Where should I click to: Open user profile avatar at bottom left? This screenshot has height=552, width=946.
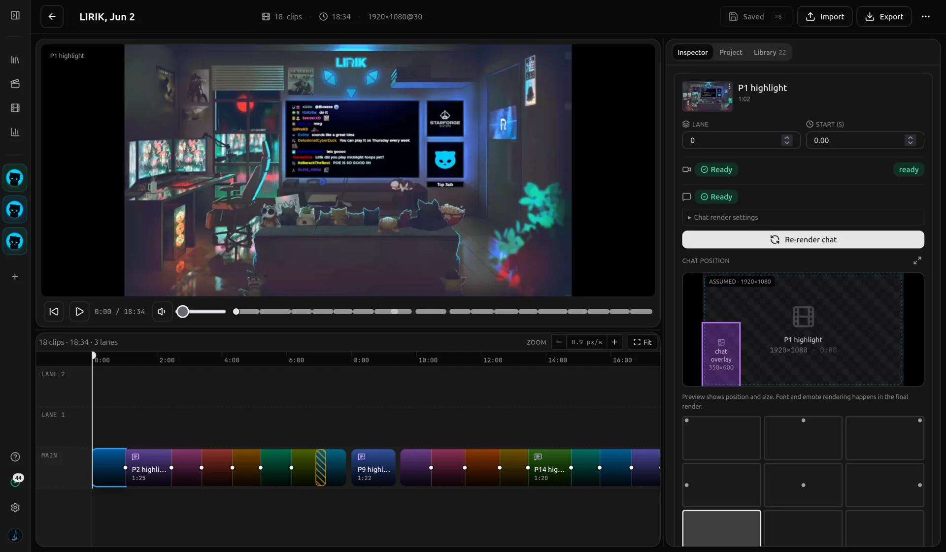point(15,535)
